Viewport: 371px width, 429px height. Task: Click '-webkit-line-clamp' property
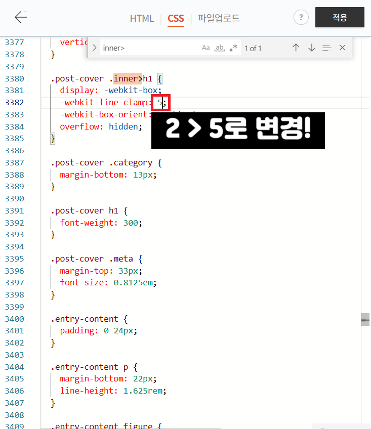pyautogui.click(x=104, y=103)
